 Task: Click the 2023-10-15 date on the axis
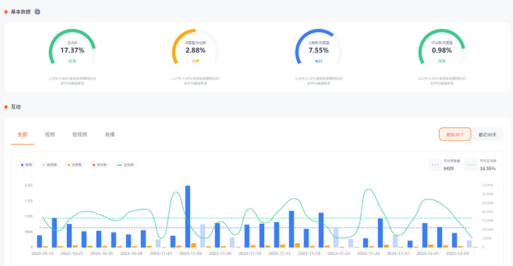[x=43, y=253]
